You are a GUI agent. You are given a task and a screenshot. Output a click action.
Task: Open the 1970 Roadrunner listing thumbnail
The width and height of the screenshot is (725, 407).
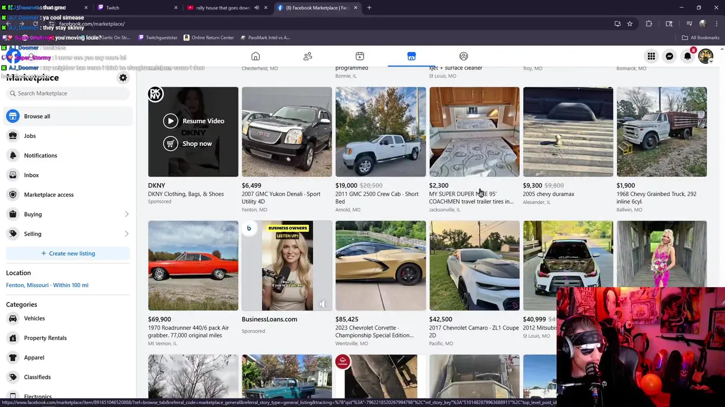pos(193,266)
